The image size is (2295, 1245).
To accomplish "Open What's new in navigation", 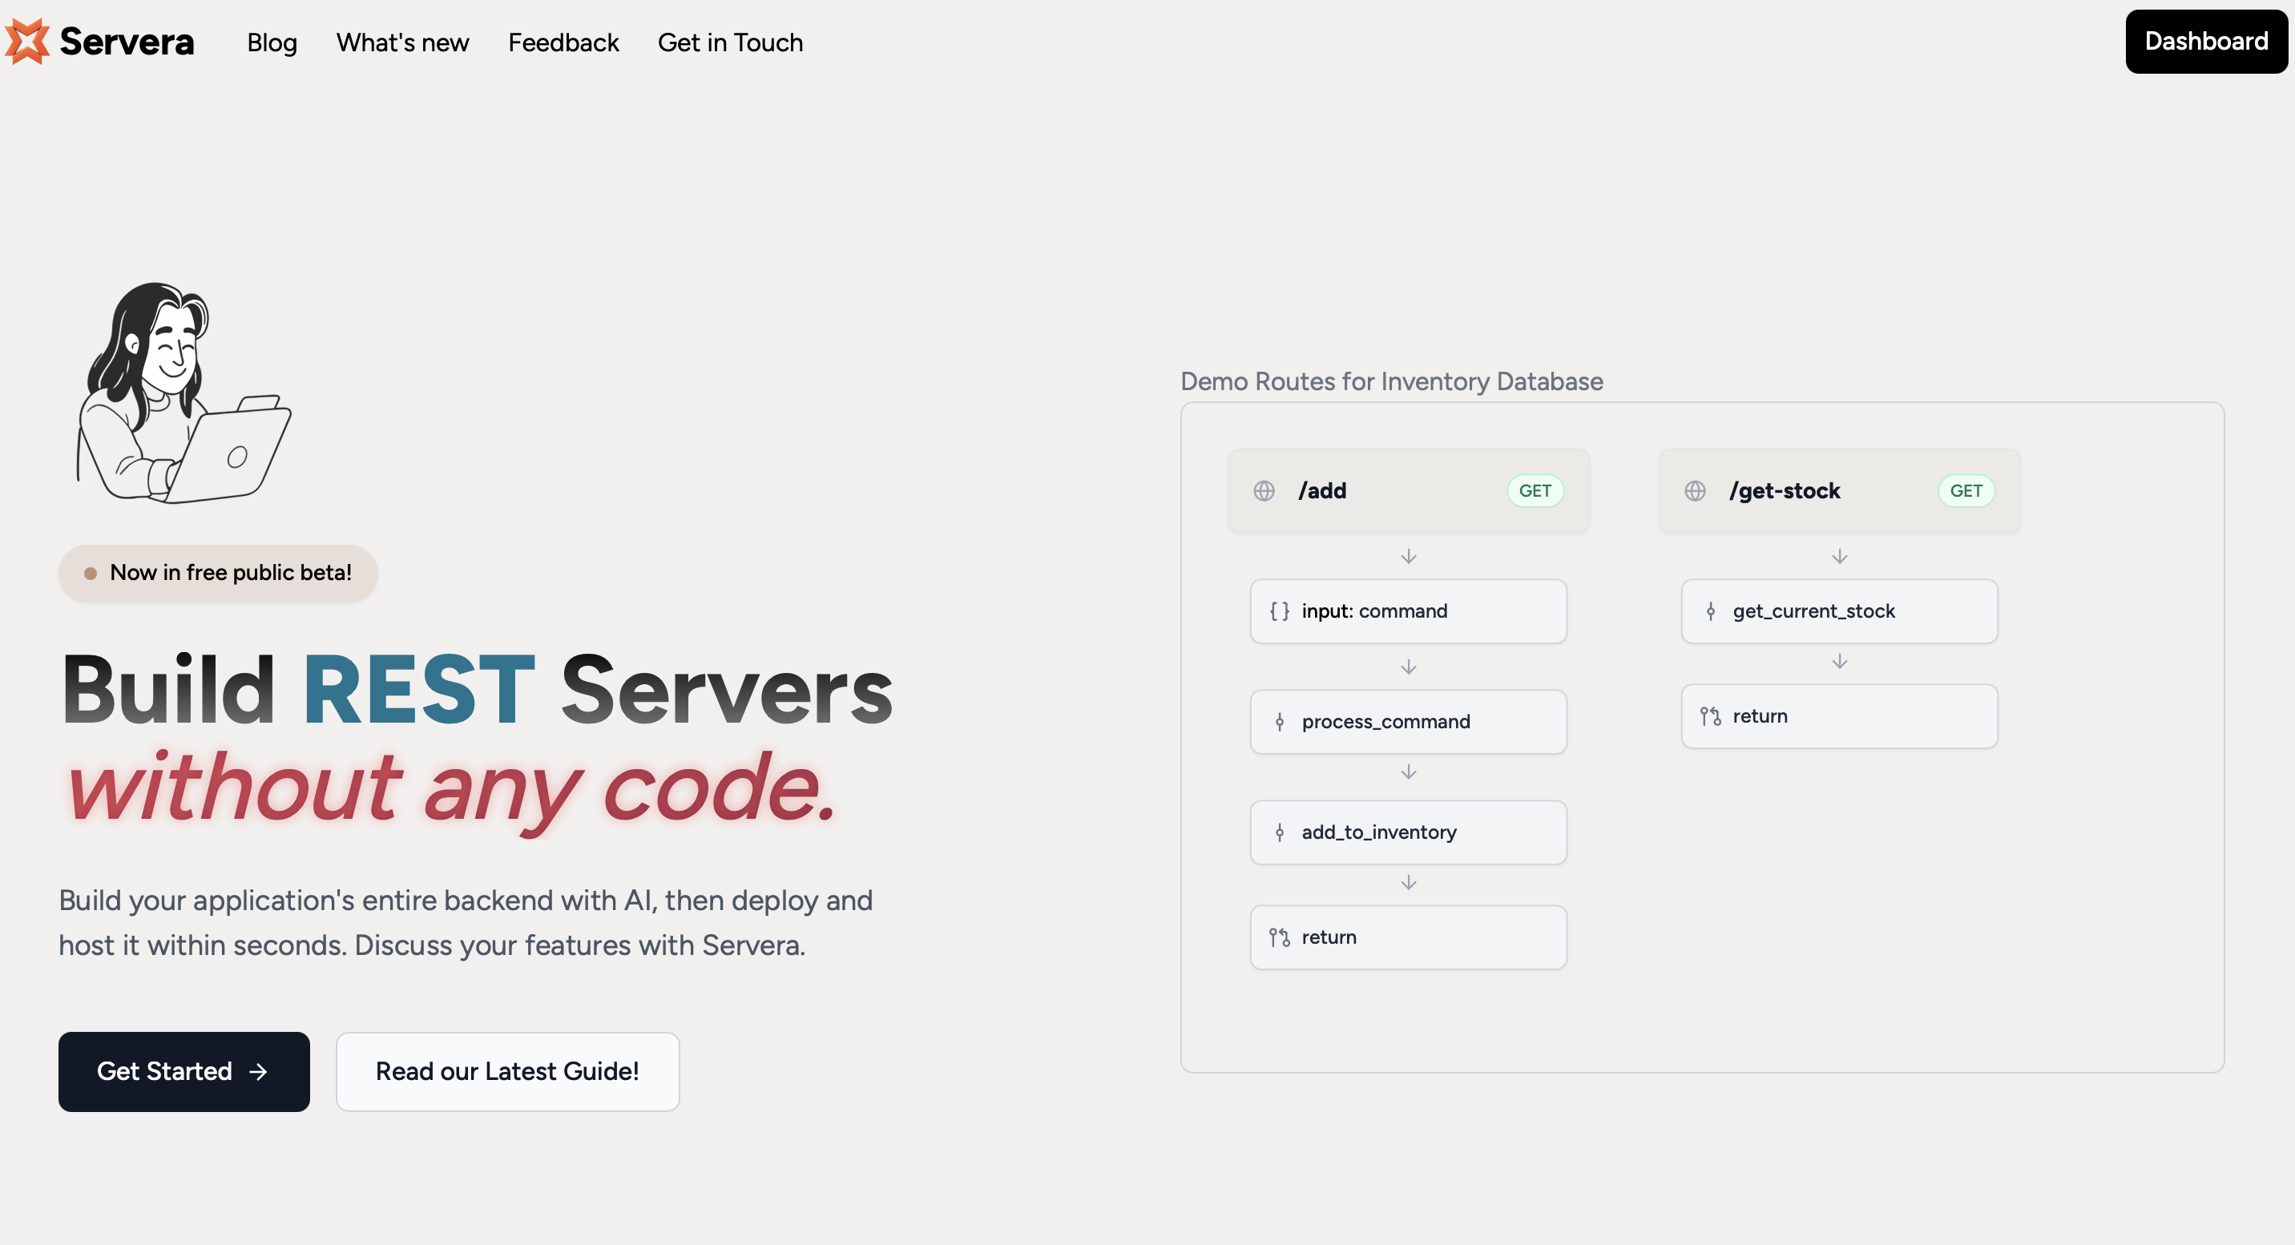I will pos(401,42).
